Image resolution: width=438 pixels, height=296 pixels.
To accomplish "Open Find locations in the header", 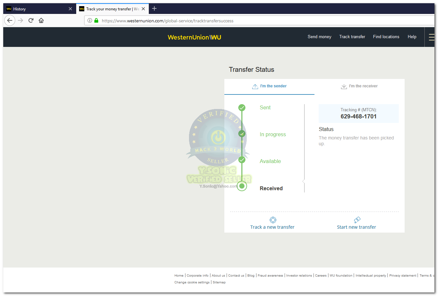I will click(386, 37).
